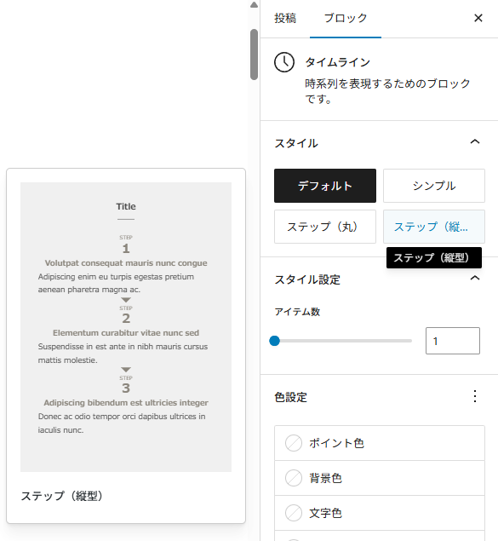The image size is (498, 541).
Task: Open the 背景色 color setting row
Action: tap(380, 478)
